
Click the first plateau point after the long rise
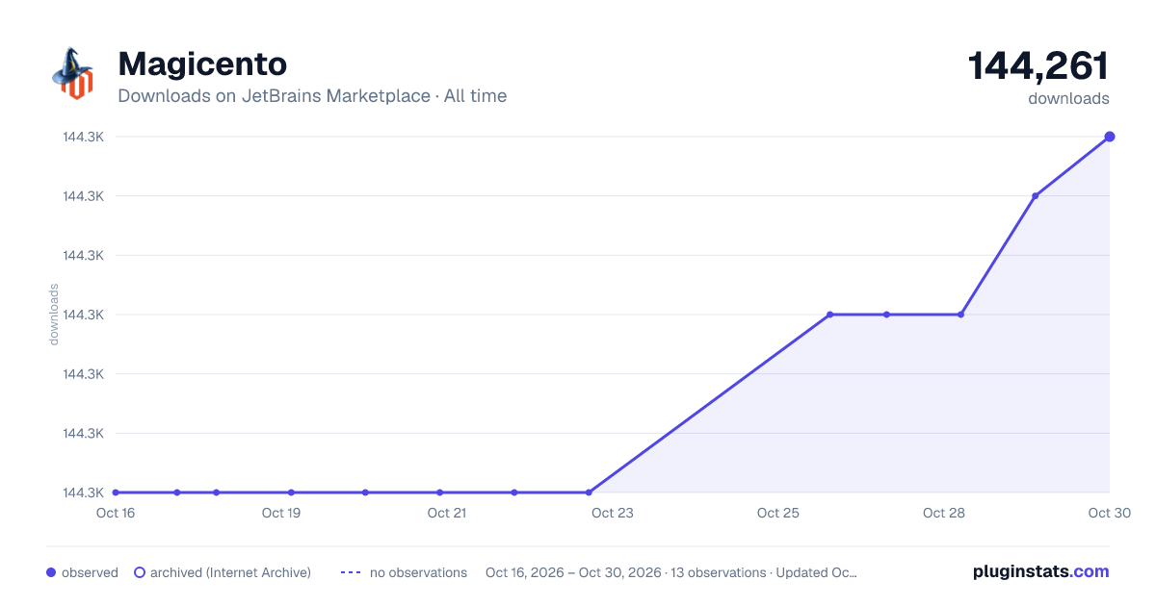829,315
